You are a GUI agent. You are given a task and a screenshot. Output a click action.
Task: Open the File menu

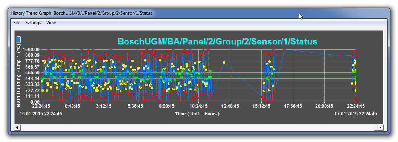[x=17, y=23]
